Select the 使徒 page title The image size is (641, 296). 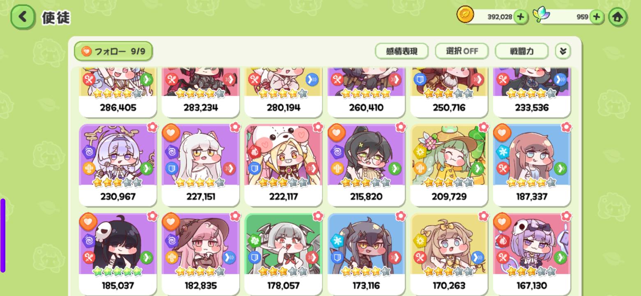[56, 17]
